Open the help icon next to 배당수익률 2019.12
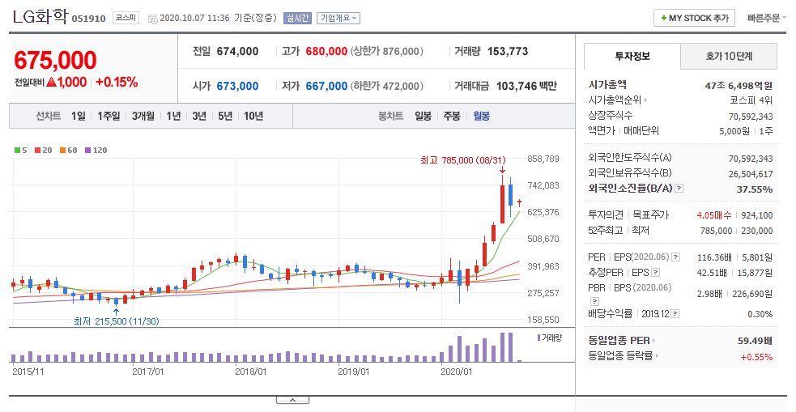 pyautogui.click(x=675, y=314)
